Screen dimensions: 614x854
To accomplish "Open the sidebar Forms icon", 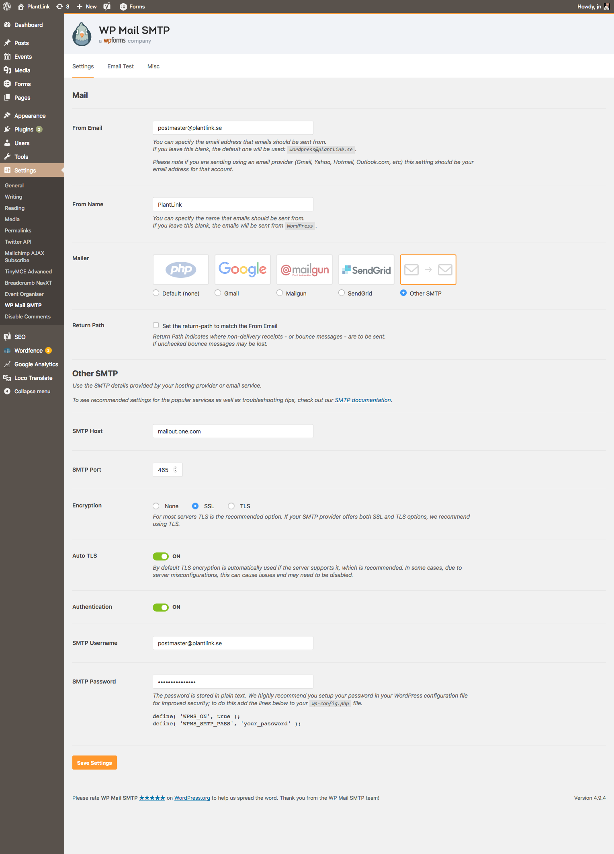I will (x=7, y=84).
